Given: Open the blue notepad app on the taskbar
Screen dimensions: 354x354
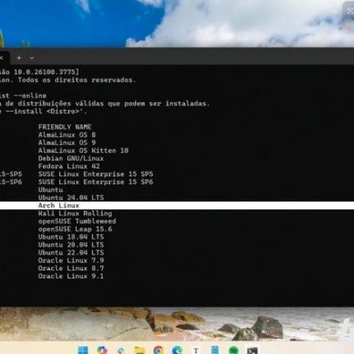Looking at the screenshot, I should coord(214,351).
